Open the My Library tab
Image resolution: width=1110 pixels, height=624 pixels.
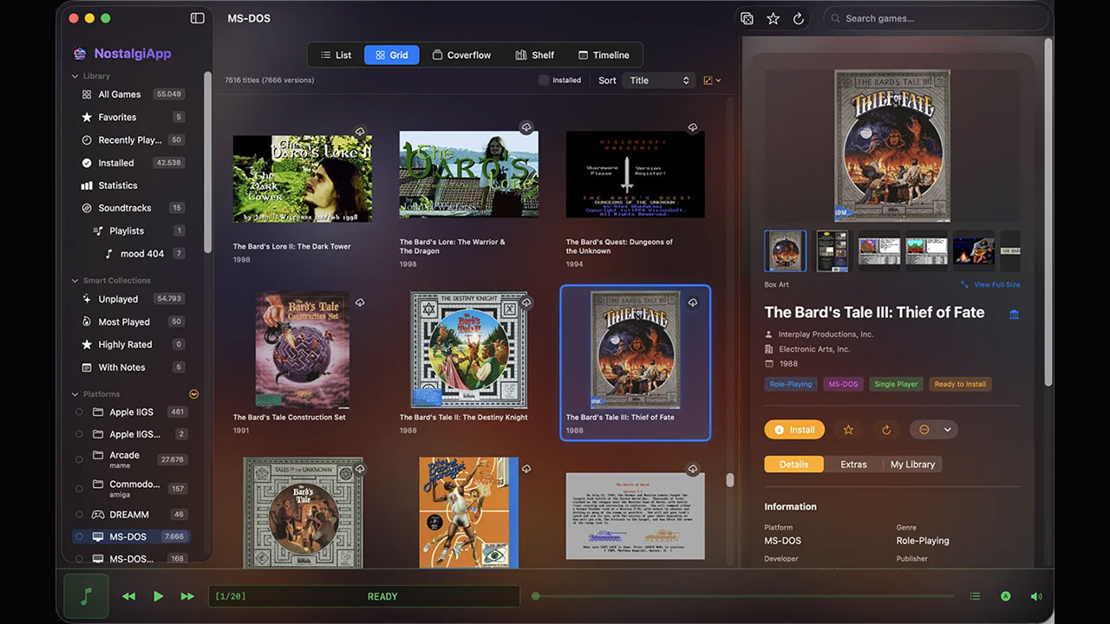point(912,465)
